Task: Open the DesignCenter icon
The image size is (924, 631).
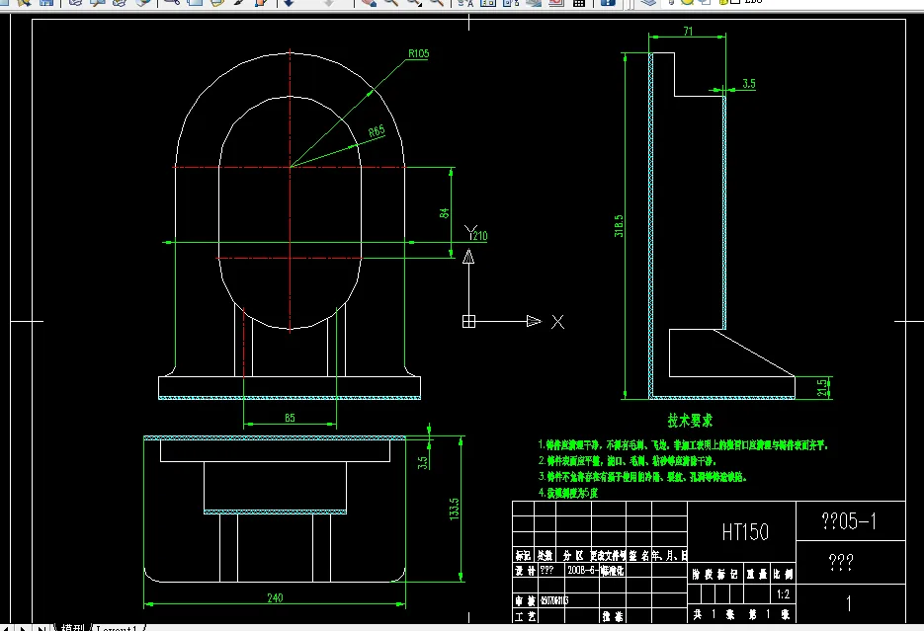Action: pyautogui.click(x=488, y=3)
